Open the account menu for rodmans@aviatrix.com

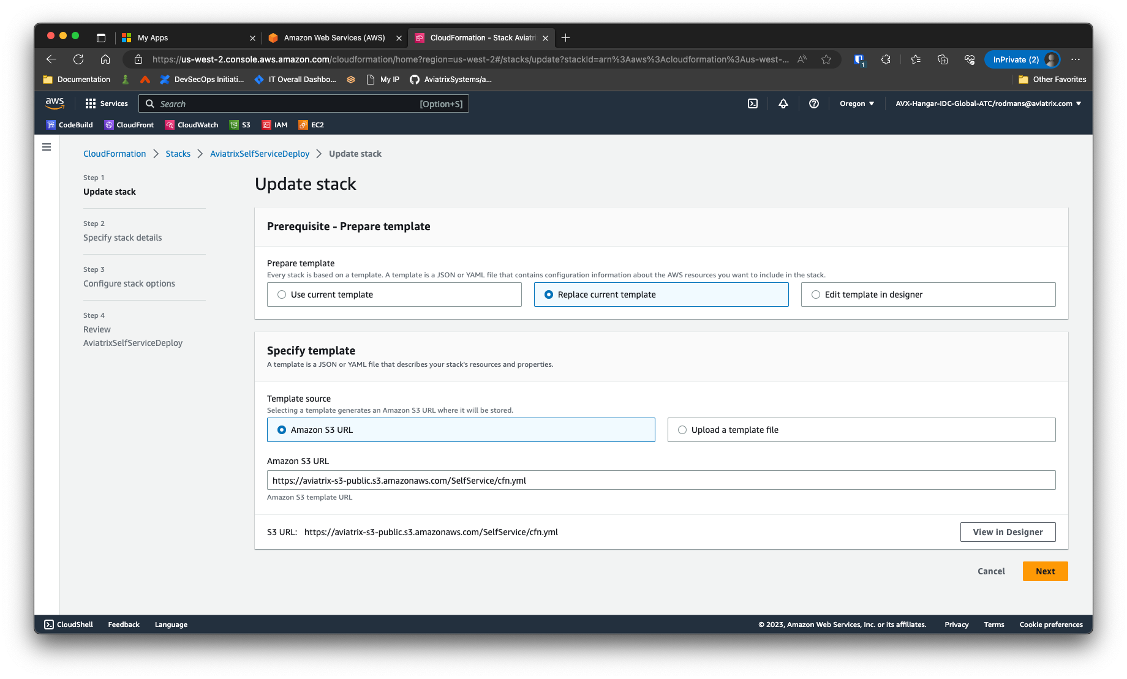pyautogui.click(x=988, y=103)
